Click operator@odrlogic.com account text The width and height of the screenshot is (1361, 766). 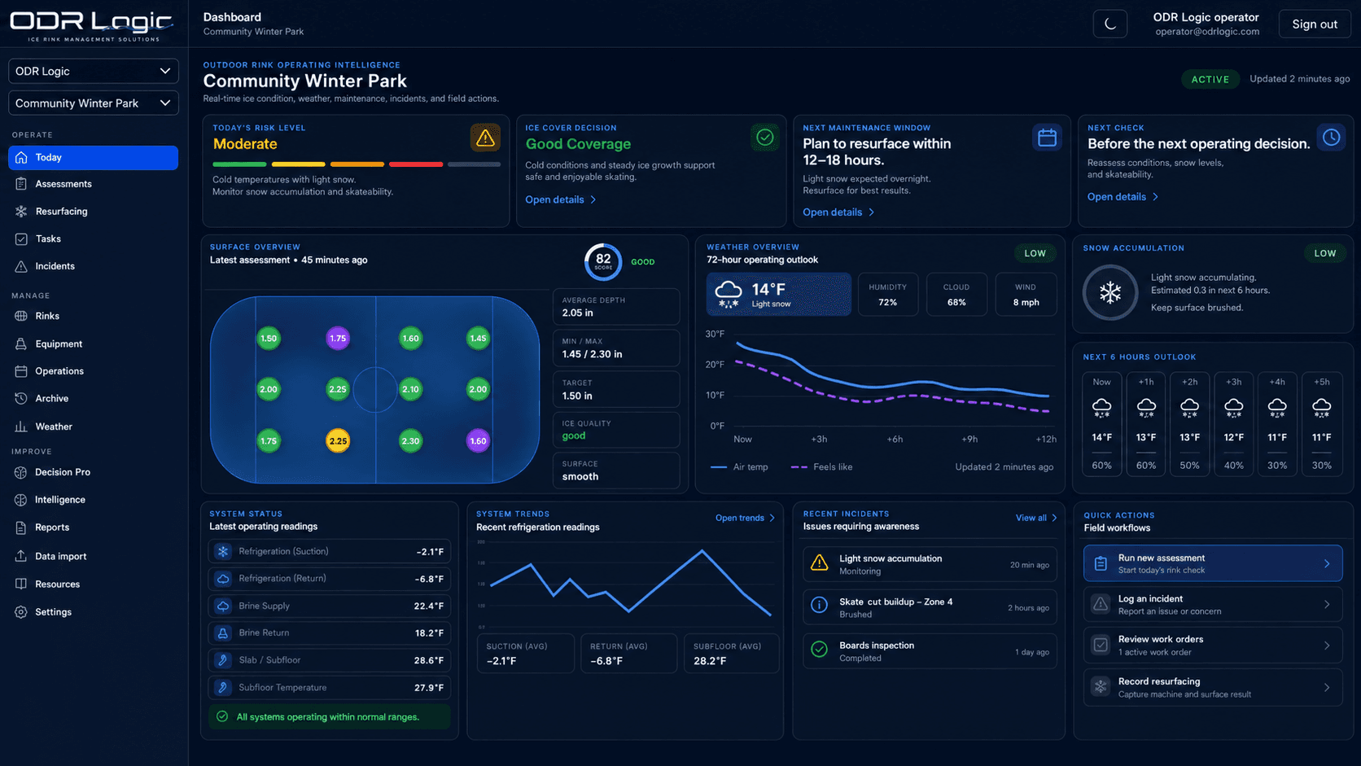[1207, 32]
